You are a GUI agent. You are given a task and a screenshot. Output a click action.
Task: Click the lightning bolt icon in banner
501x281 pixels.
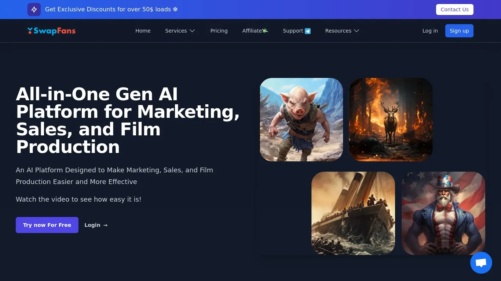point(34,10)
